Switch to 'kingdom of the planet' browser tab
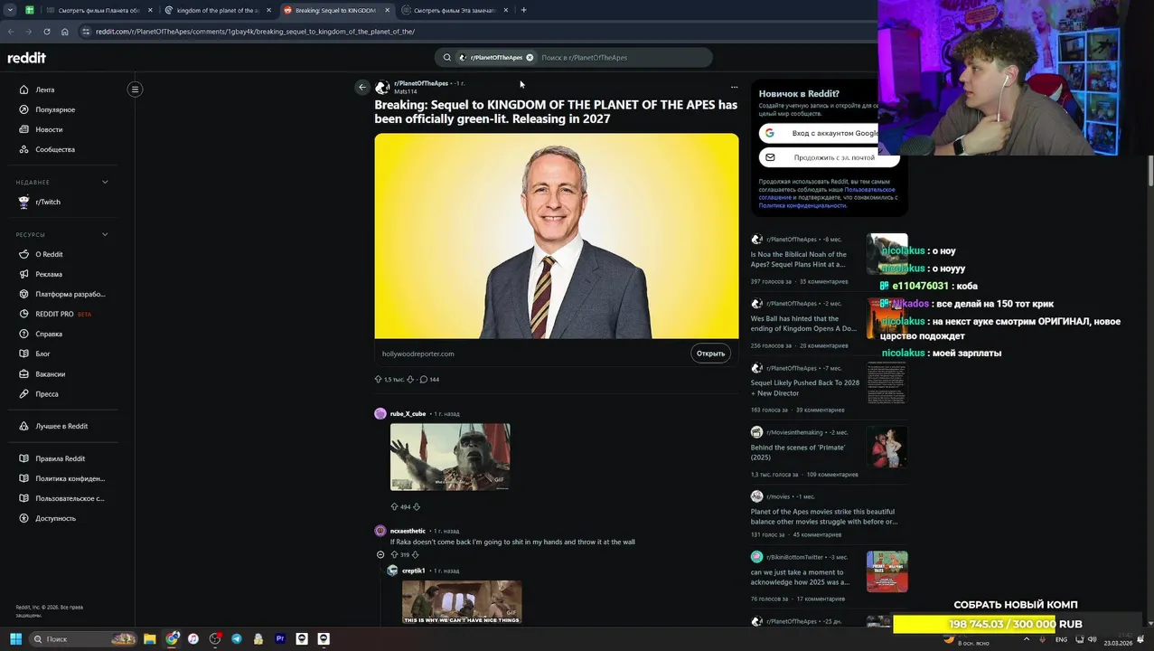The image size is (1154, 651). (x=217, y=10)
